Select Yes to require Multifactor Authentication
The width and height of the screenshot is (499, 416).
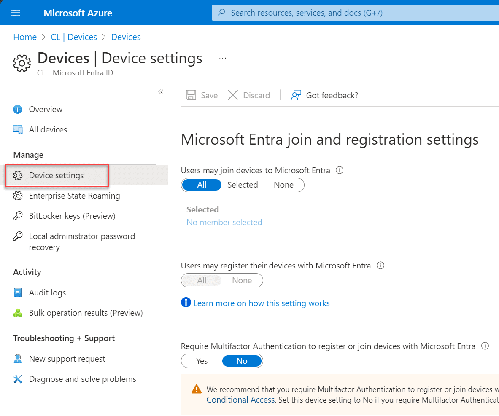pyautogui.click(x=202, y=361)
